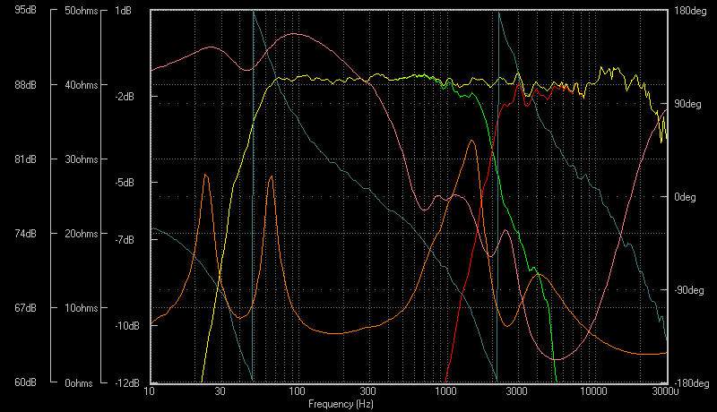Click the 60dB axis label
Viewport: 717px width, 412px height.
25,382
